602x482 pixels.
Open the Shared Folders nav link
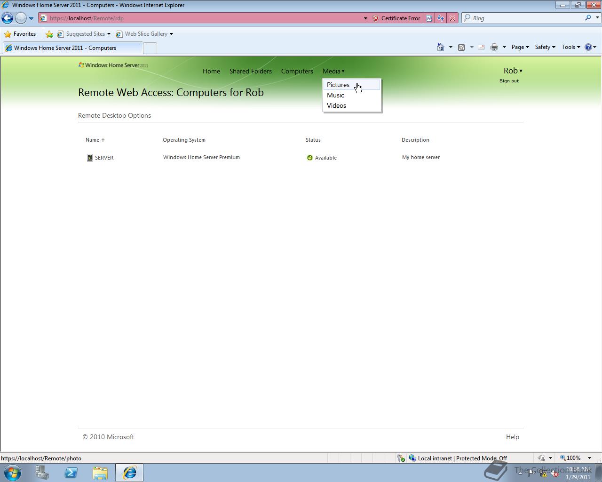tap(250, 71)
